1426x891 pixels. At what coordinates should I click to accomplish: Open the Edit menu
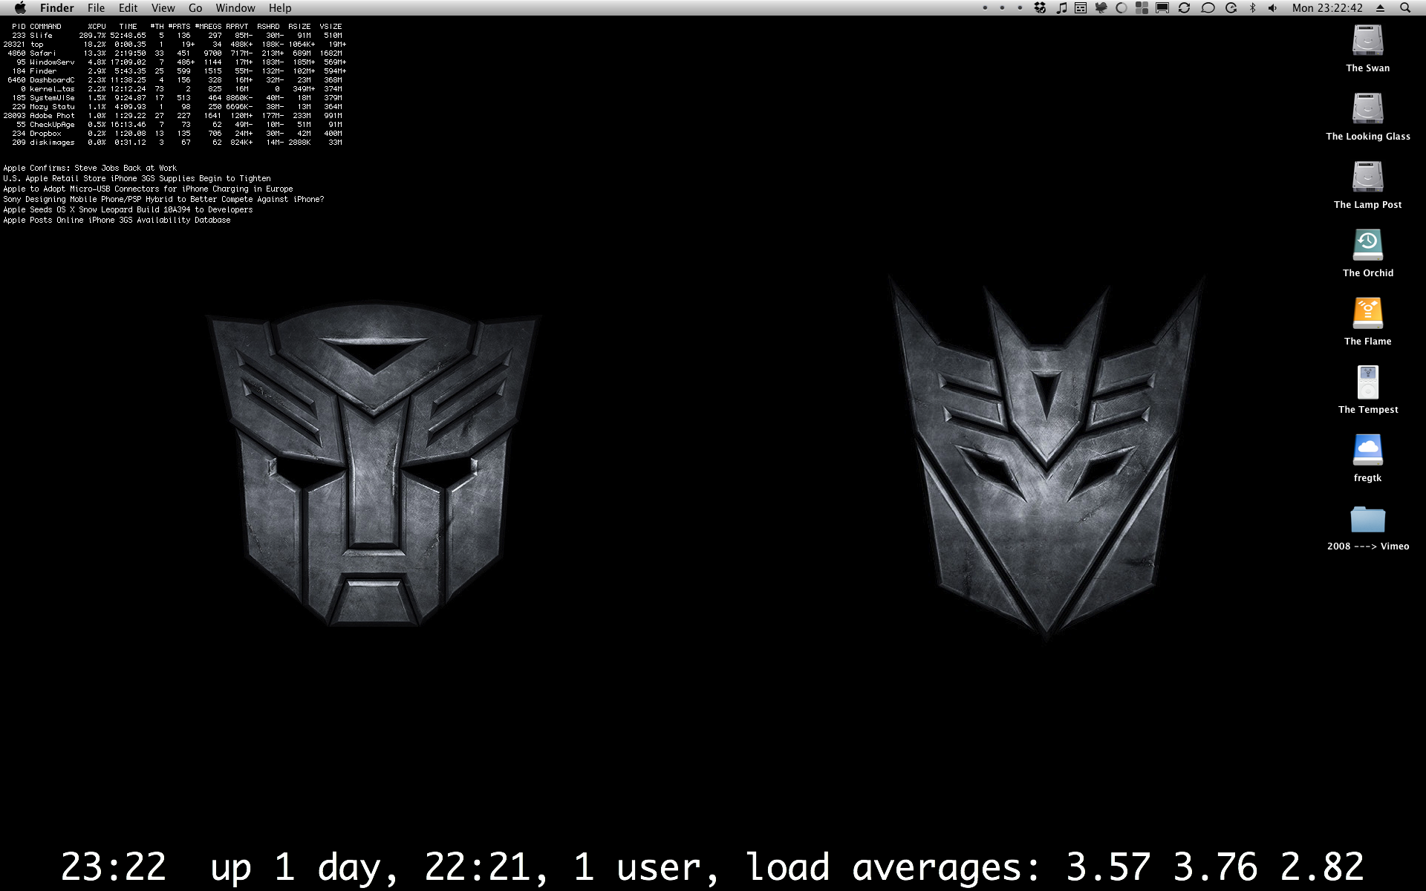[128, 8]
